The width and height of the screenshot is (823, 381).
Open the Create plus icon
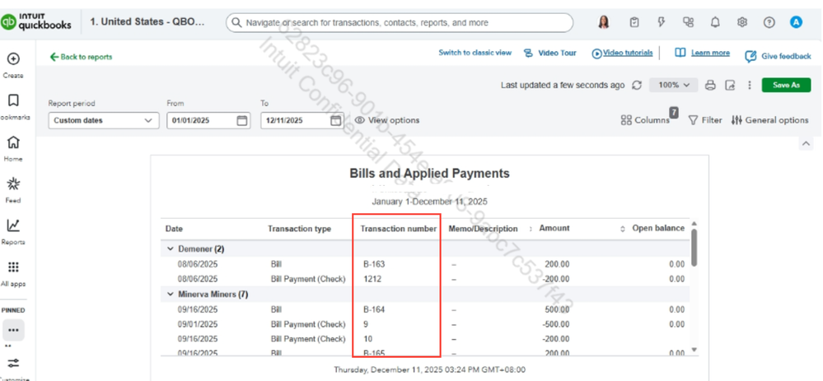[x=13, y=58]
